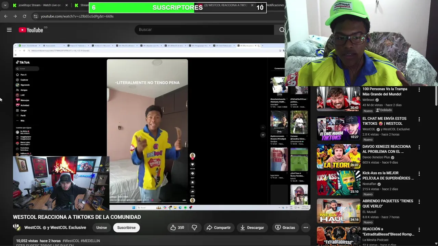Screen dimensions: 438x246
Task: Open the Compartir share button
Action: (x=218, y=228)
